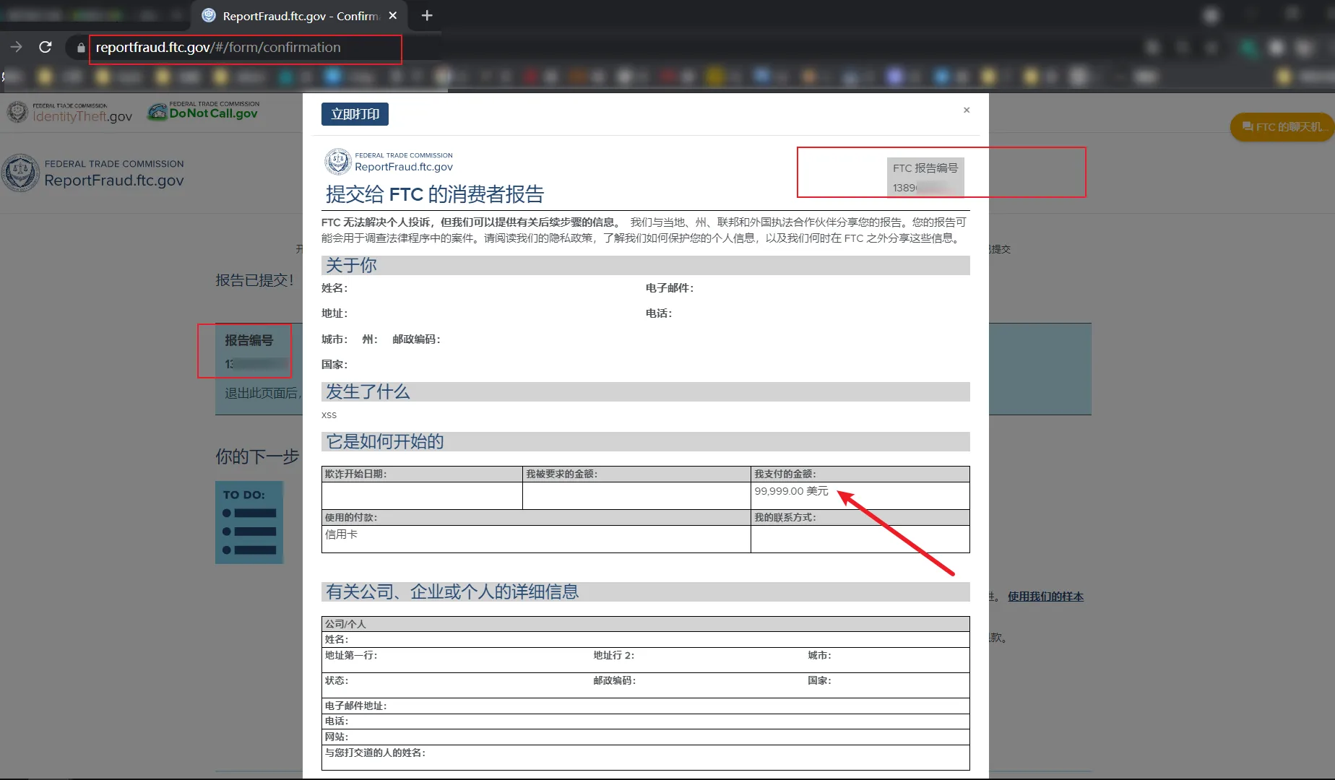Click the 99,999.00 美元 amount cell
This screenshot has width=1335, height=780.
pyautogui.click(x=791, y=491)
